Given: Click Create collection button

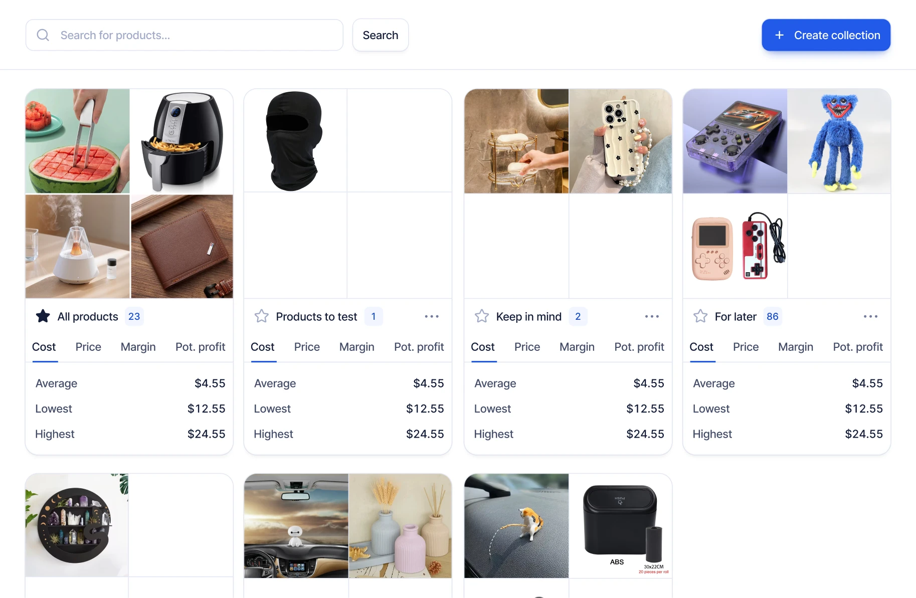Looking at the screenshot, I should [x=826, y=35].
